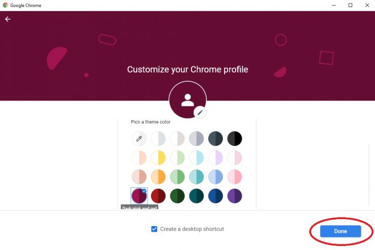Pick the purple theme swatch

[x=235, y=196]
